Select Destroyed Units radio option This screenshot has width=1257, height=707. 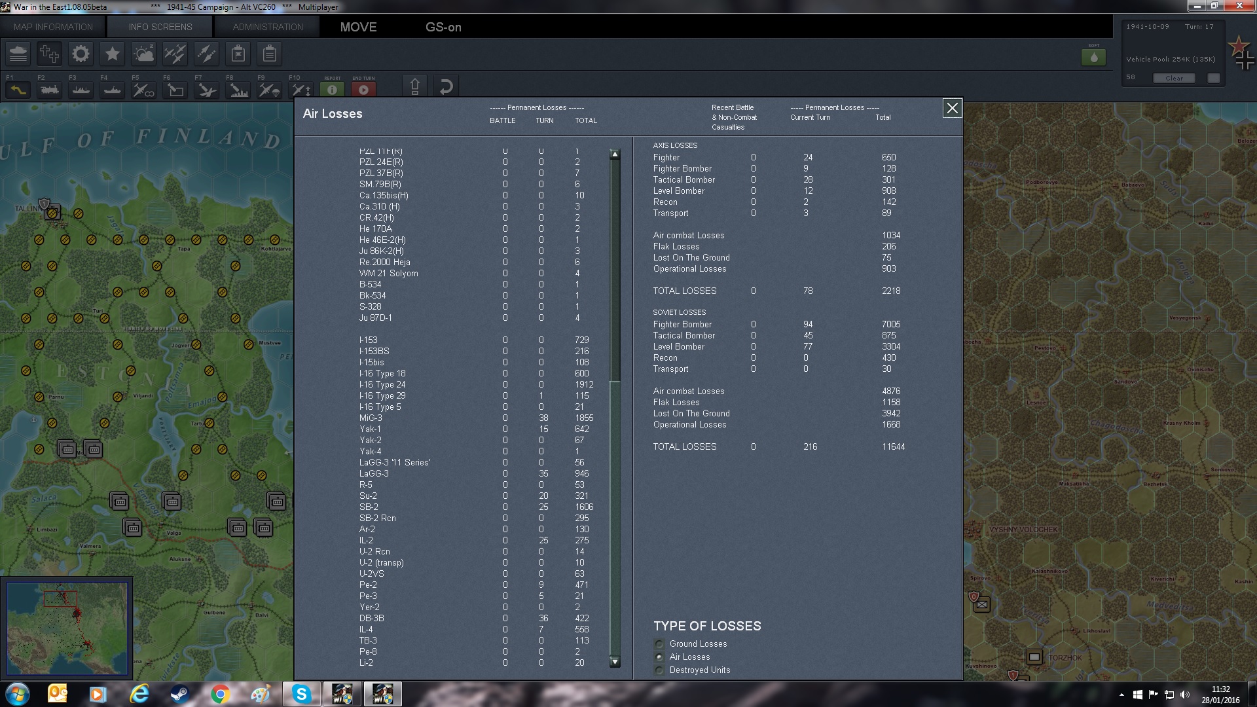click(x=659, y=670)
